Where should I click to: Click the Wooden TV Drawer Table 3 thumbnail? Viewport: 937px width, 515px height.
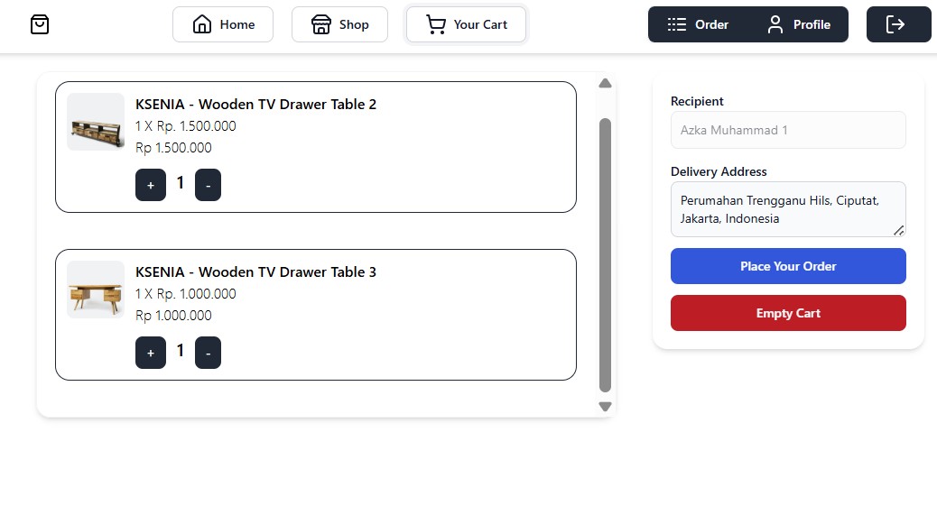click(x=96, y=290)
